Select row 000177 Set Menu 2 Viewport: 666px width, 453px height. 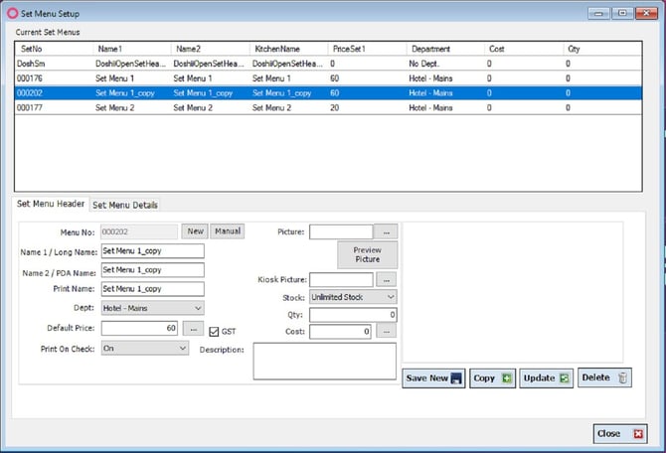(328, 108)
